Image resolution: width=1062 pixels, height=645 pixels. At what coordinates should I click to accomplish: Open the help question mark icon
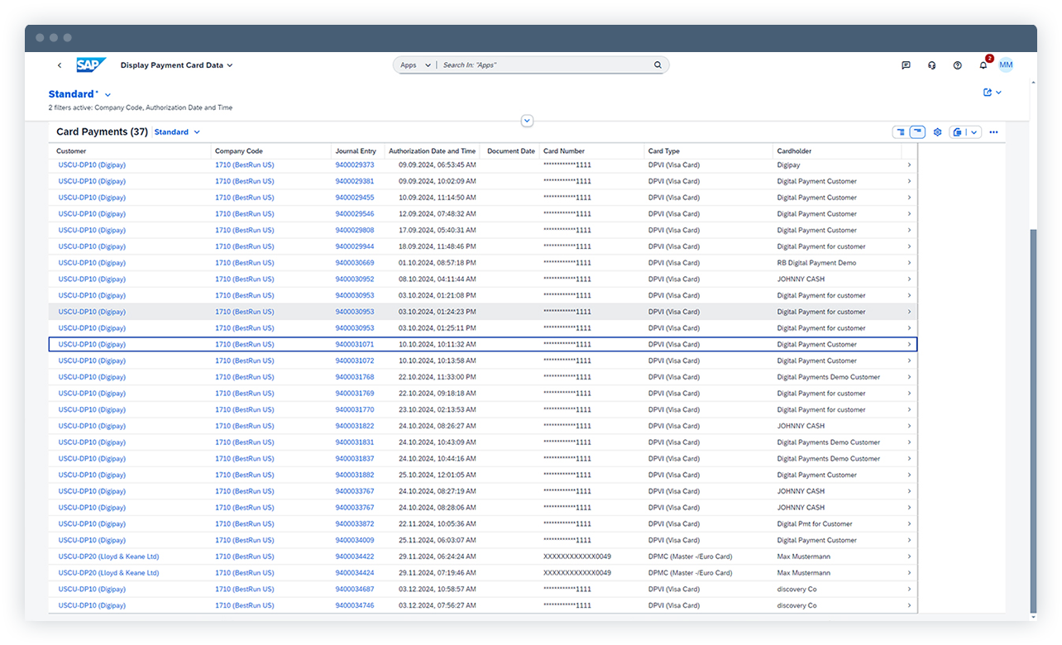957,65
